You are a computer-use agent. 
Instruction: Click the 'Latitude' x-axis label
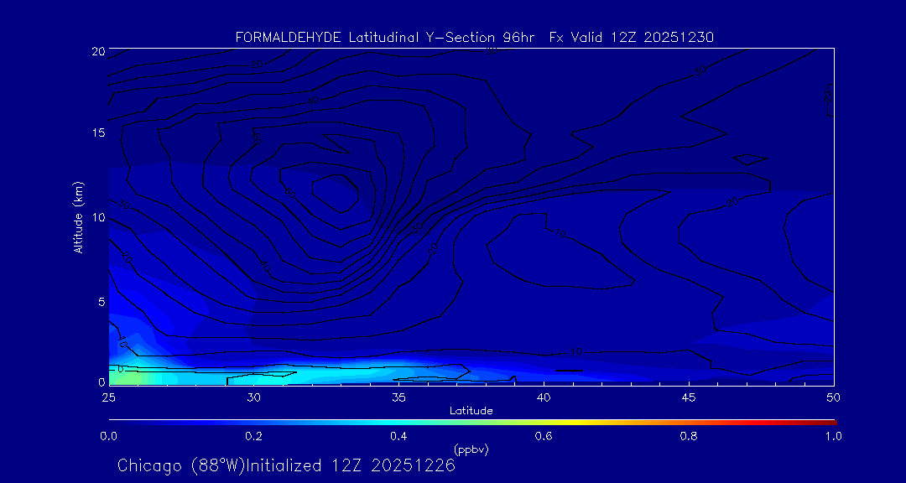click(471, 410)
